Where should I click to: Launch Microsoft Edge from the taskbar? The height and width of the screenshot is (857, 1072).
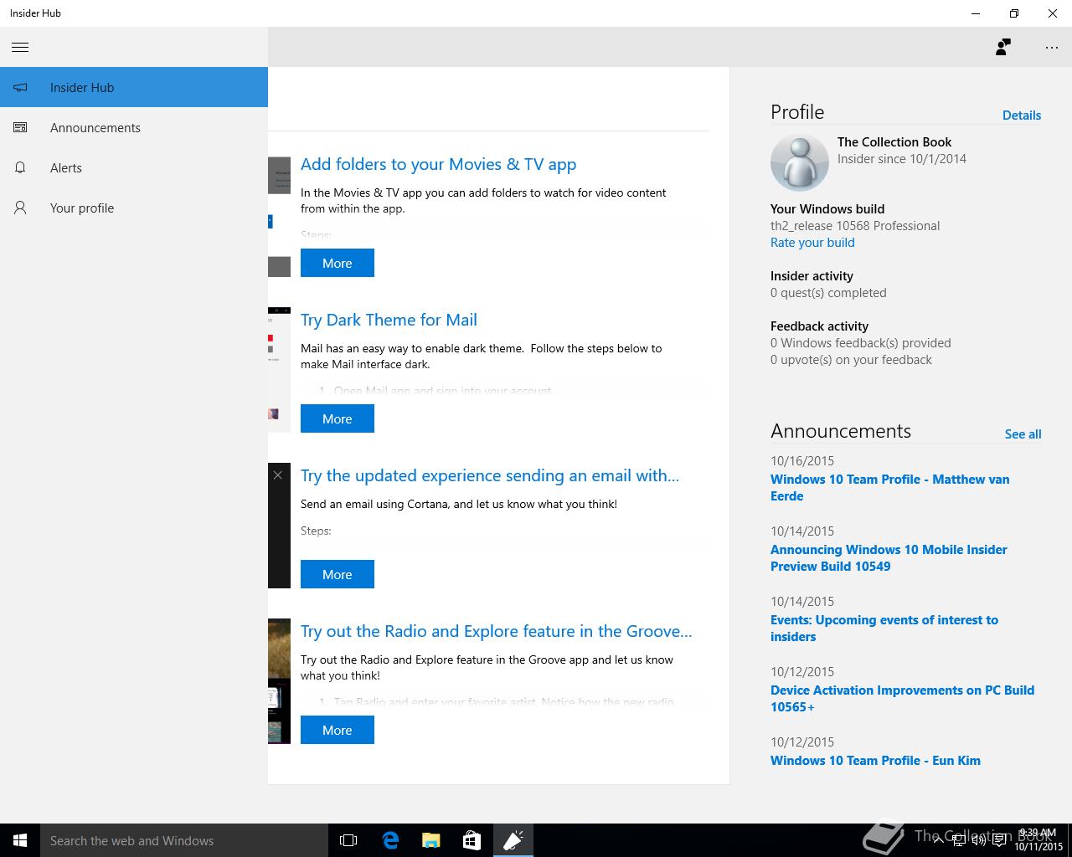coord(389,840)
